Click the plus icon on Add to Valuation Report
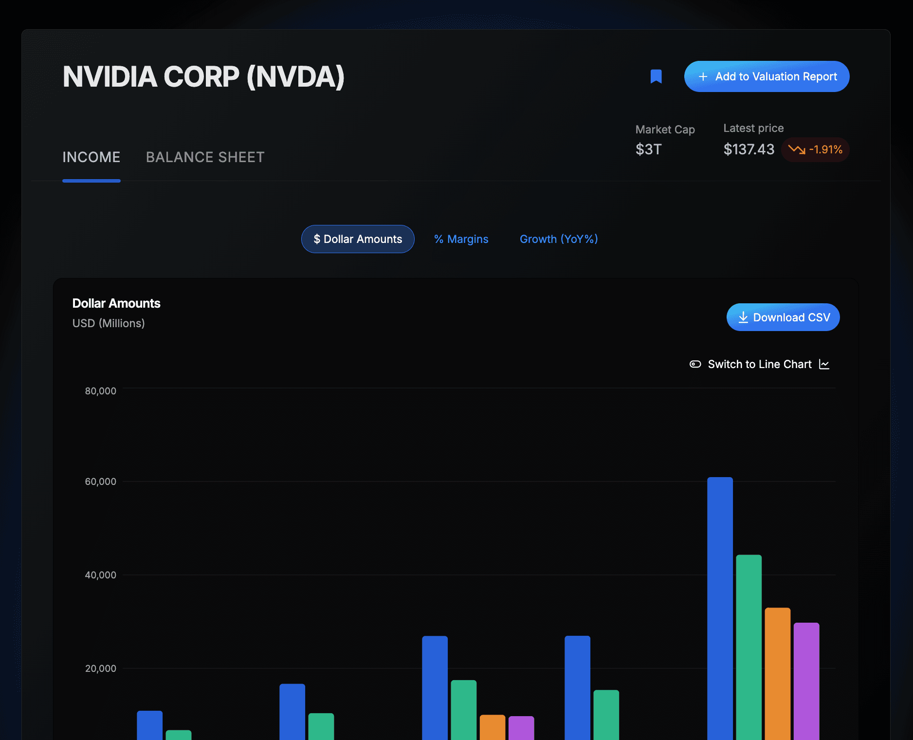The width and height of the screenshot is (913, 740). [702, 76]
